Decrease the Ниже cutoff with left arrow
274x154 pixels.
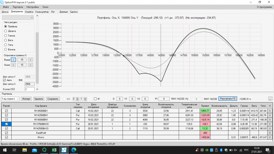(x=13, y=65)
